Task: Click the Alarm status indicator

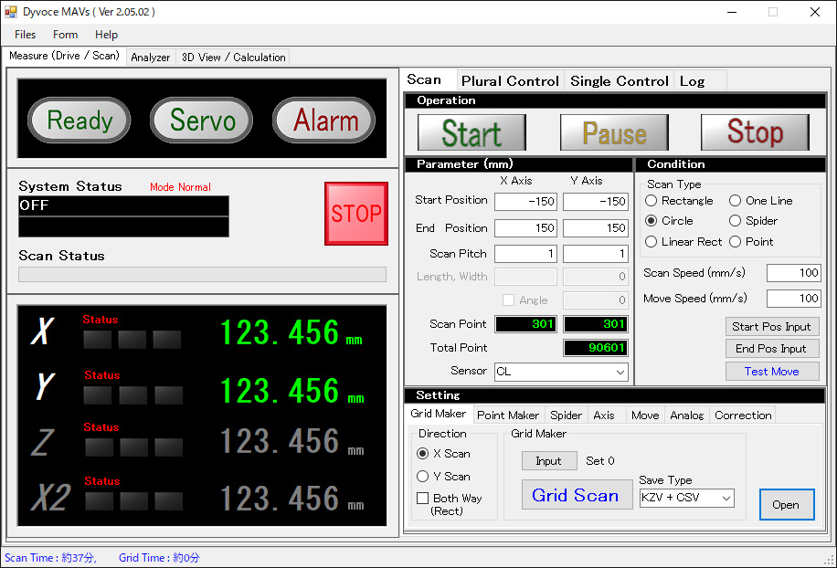Action: point(324,121)
